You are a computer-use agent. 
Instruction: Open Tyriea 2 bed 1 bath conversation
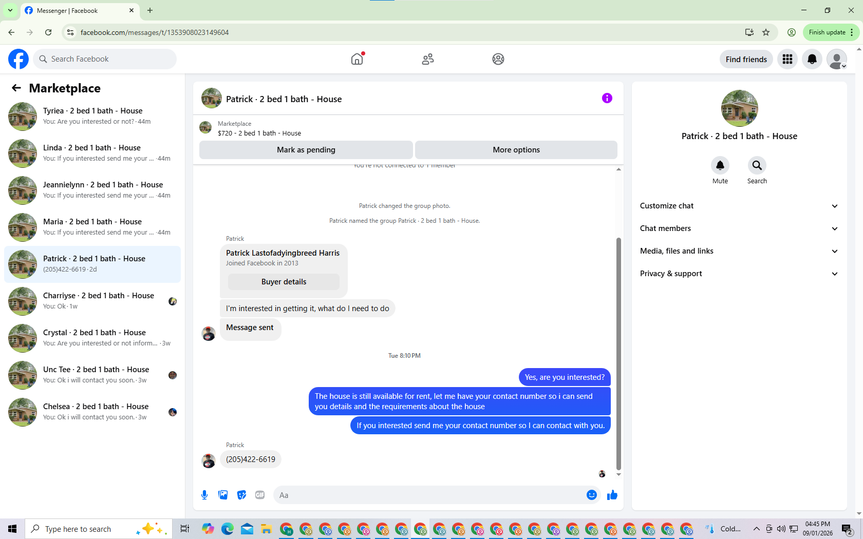click(92, 117)
